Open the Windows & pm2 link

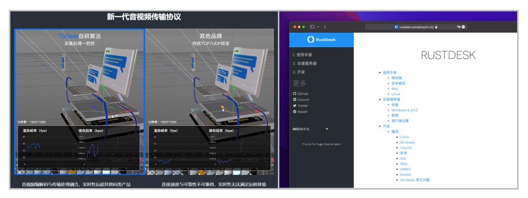[x=404, y=110]
